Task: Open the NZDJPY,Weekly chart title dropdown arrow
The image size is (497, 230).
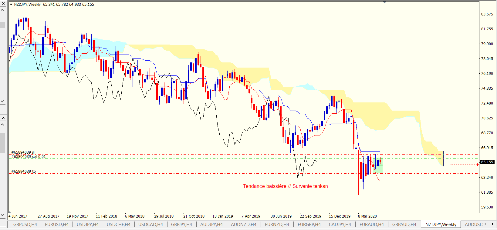Action: 11,5
